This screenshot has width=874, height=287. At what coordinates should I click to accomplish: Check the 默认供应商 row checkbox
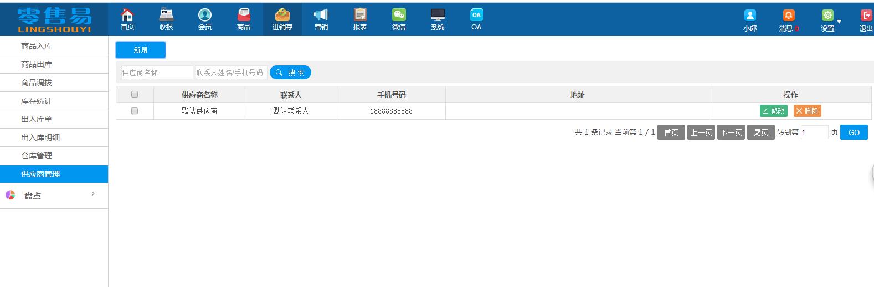(135, 111)
